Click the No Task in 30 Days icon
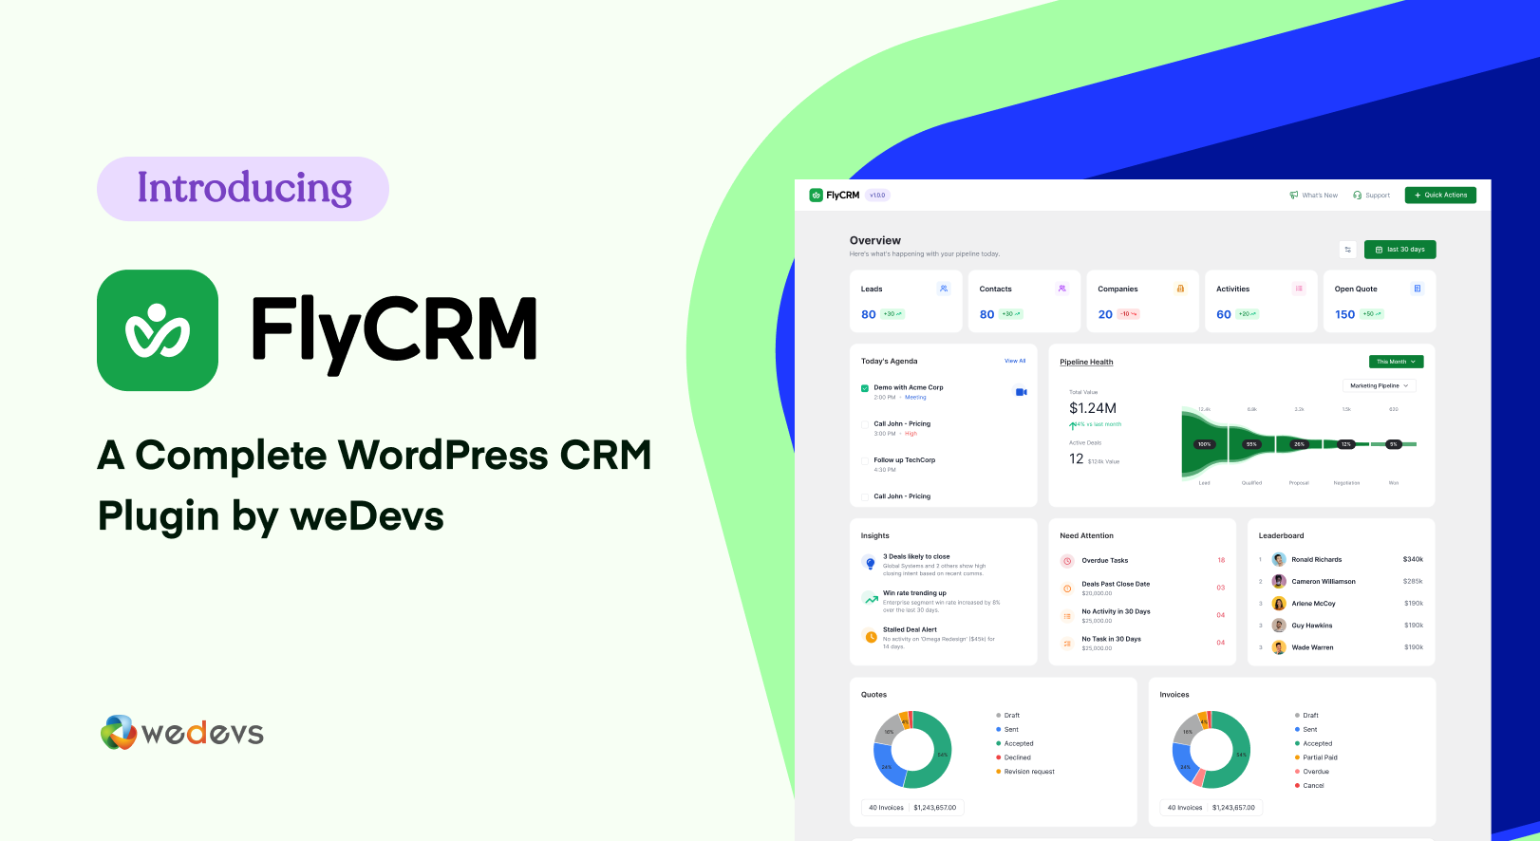Screen dimensions: 1540x841 pos(1067,644)
